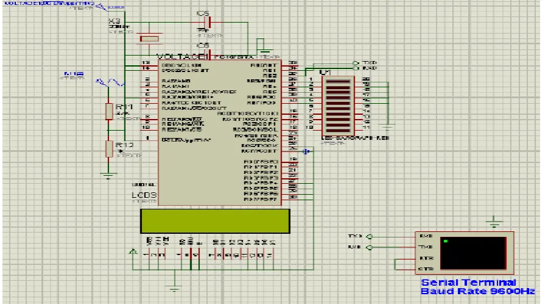Click the RXD pin on the virtual terminal
The width and height of the screenshot is (548, 304).
click(x=426, y=236)
